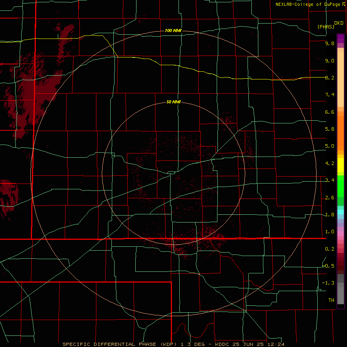Click the 5.0 scale value
This screenshot has height=347, width=347.
click(x=330, y=146)
